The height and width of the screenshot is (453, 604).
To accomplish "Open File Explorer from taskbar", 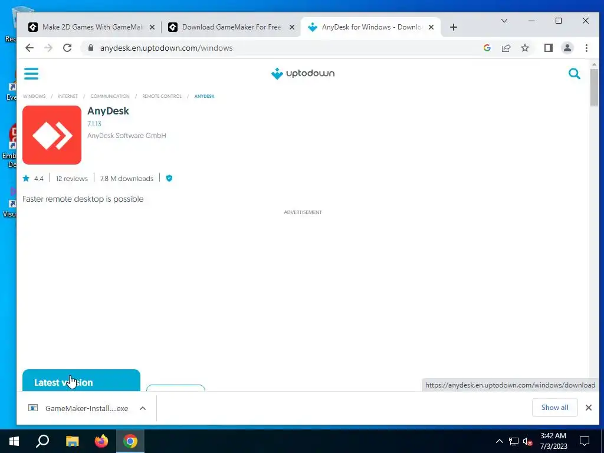I will pos(72,441).
